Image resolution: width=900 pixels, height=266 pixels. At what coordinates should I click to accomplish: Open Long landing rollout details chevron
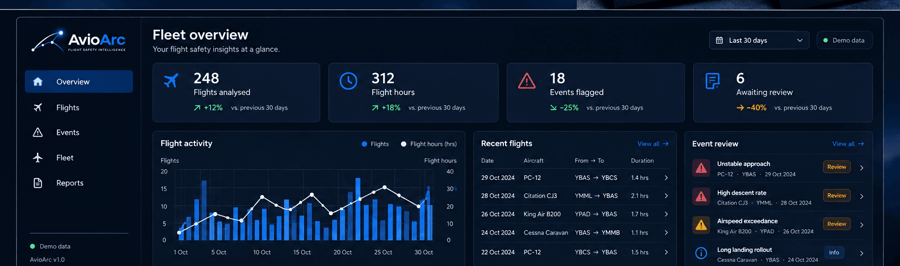(861, 254)
